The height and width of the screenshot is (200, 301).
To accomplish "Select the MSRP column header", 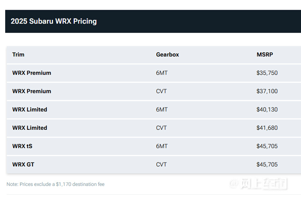I will pyautogui.click(x=265, y=54).
